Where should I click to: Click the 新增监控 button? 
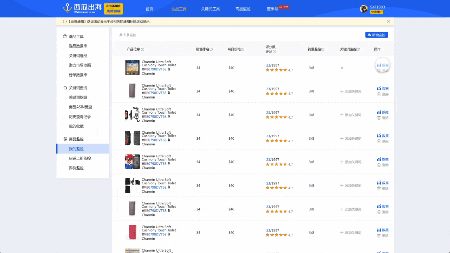[377, 35]
